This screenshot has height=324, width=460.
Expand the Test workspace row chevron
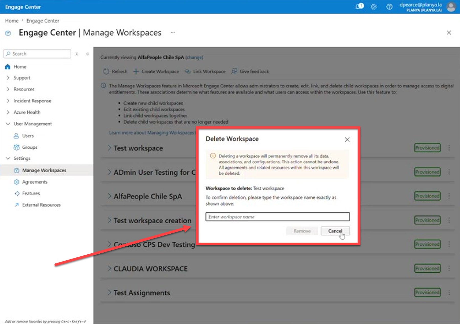point(109,148)
